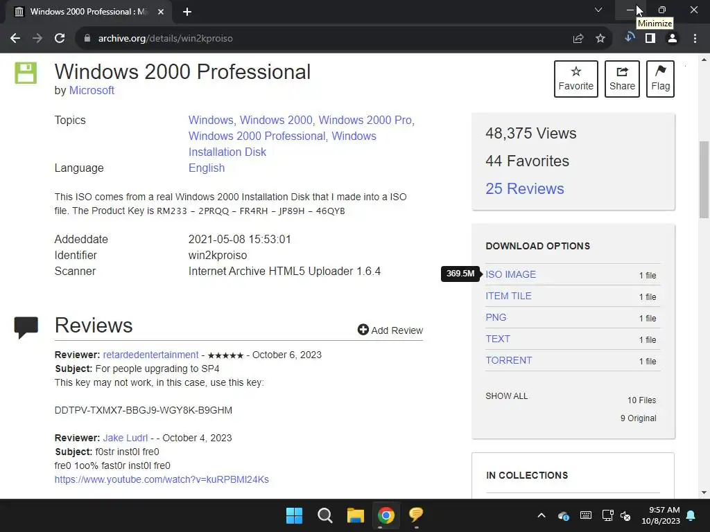Click the Favorite star button
The width and height of the screenshot is (710, 532).
click(x=576, y=79)
